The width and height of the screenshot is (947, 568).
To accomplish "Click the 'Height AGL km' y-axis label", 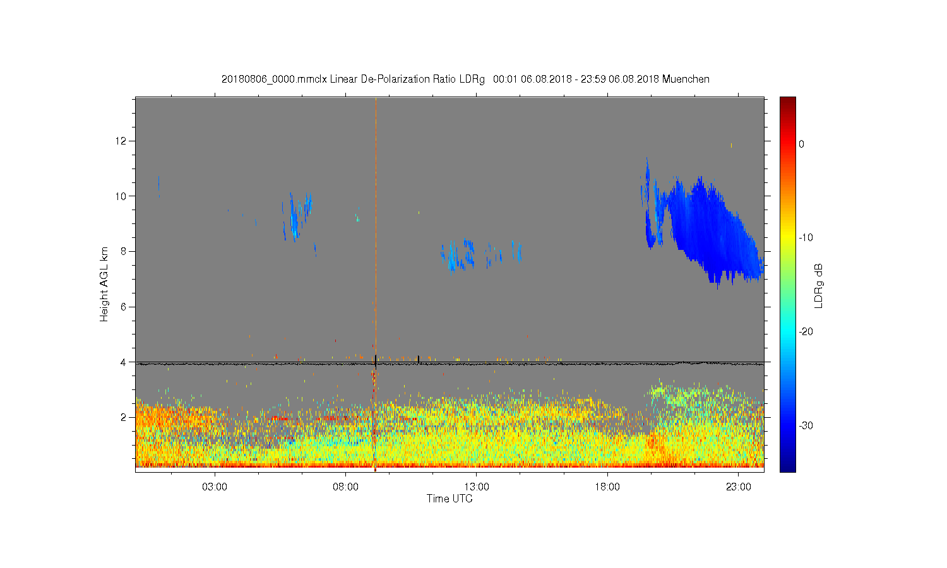I will click(104, 284).
